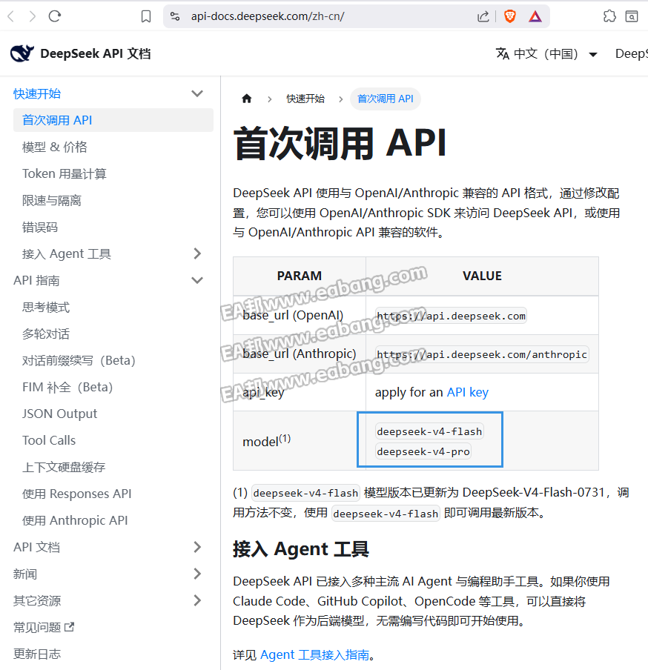648x670 pixels.
Task: Open Tool Calls sidebar page
Action: tap(49, 440)
